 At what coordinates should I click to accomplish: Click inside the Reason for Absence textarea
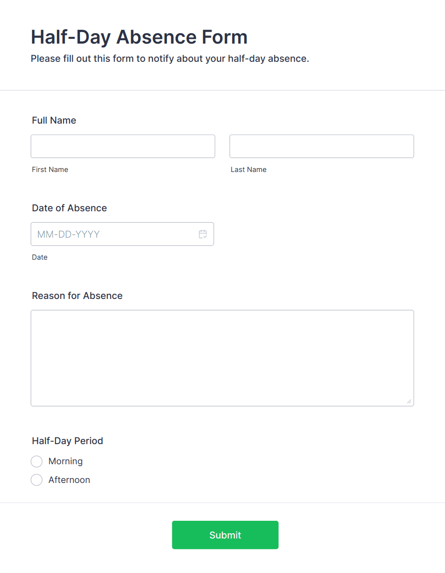coord(222,358)
